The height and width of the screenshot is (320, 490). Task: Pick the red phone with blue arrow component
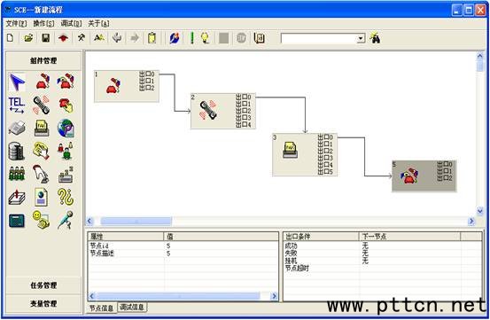(x=66, y=82)
